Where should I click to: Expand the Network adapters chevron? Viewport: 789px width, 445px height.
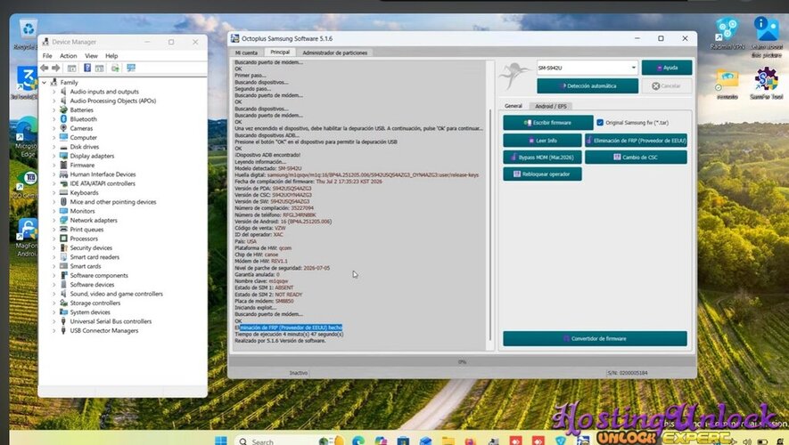point(53,220)
